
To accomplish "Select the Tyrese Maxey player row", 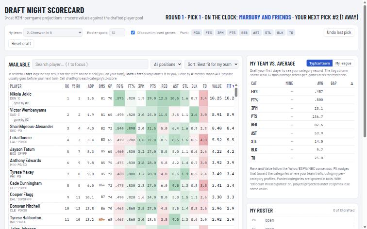I will tap(122, 174).
